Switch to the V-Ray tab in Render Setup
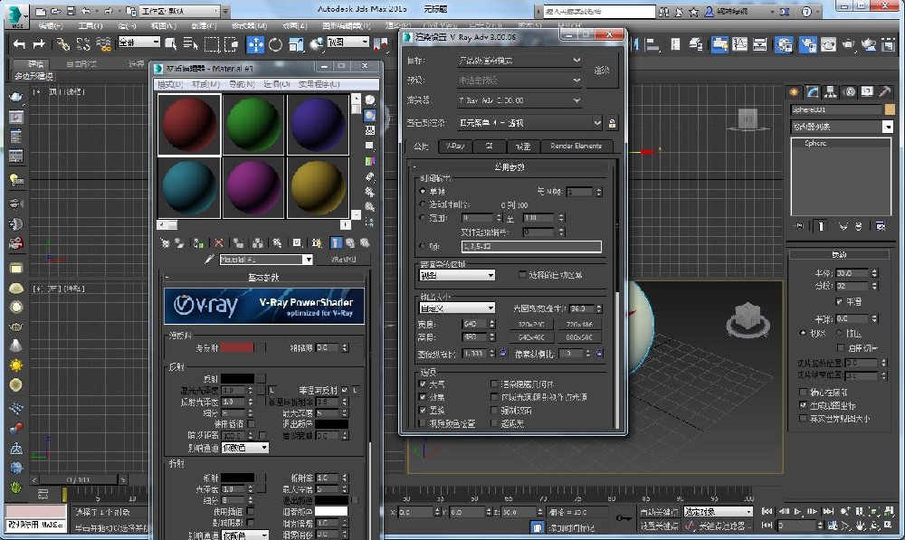Image resolution: width=905 pixels, height=540 pixels. (x=455, y=146)
